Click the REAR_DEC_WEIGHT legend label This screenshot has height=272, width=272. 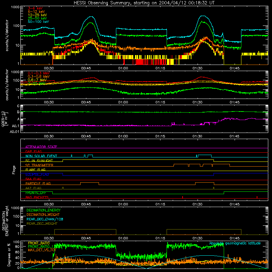[x=42, y=224]
